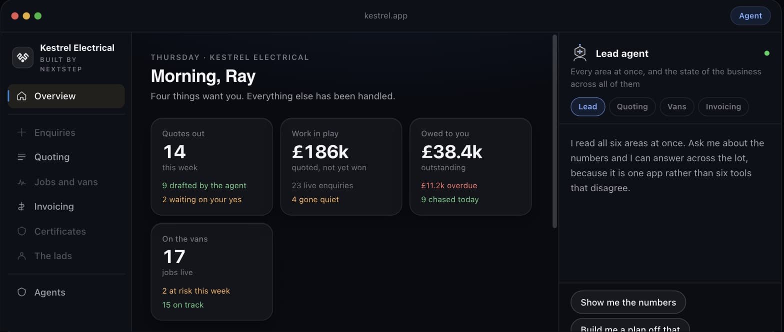
Task: Click the pulse icon for Jobs and vans
Action: click(21, 182)
